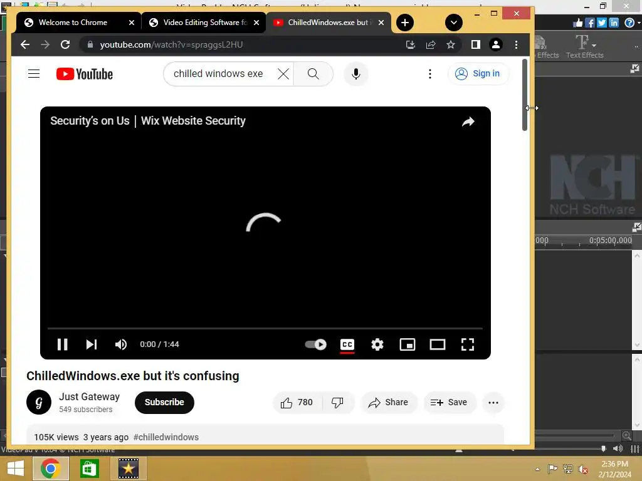
Task: Open Chrome side panel
Action: [x=475, y=44]
